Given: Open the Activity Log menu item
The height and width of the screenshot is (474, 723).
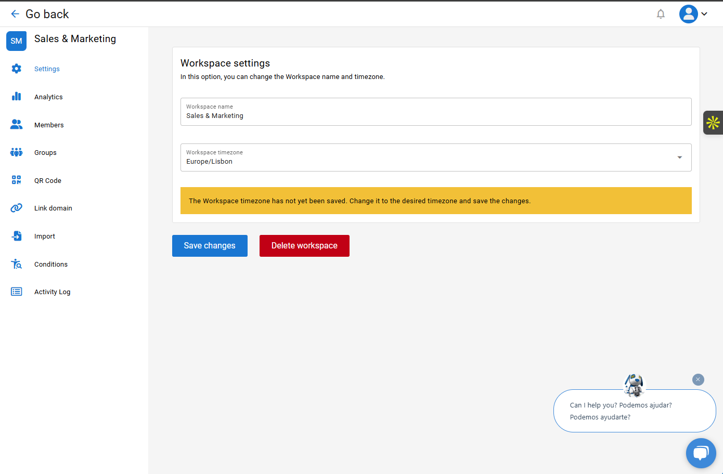Looking at the screenshot, I should [x=52, y=292].
